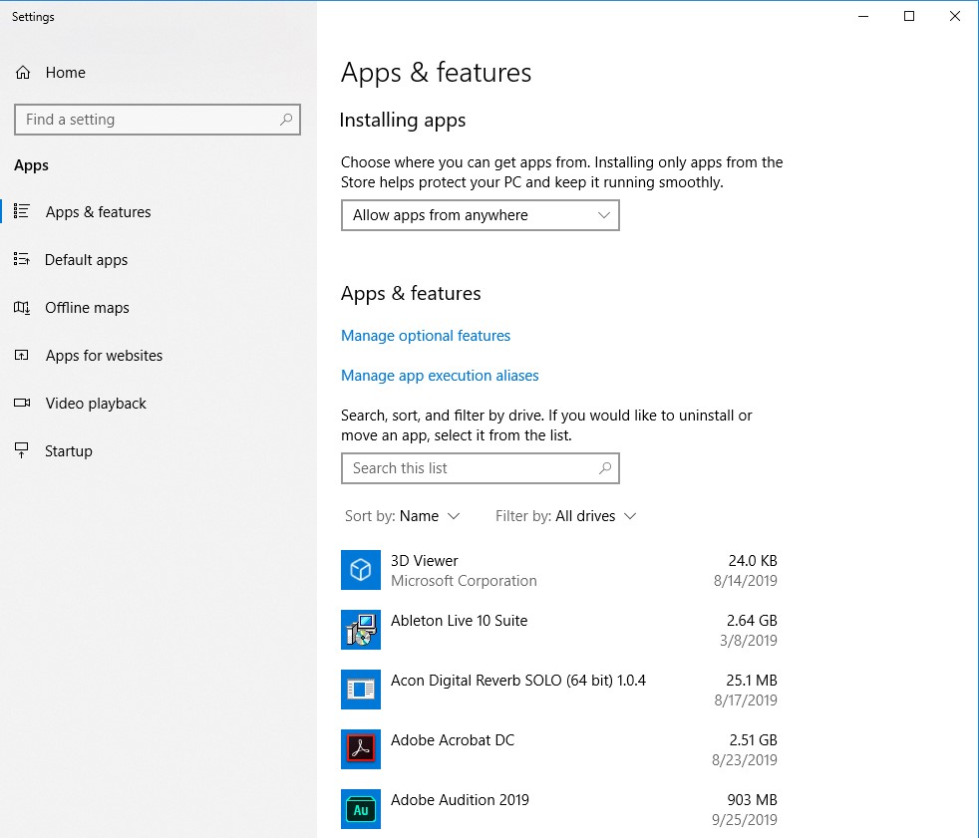Click the magnifier in Find a setting
Viewport: 979px width, 838px height.
pos(286,120)
